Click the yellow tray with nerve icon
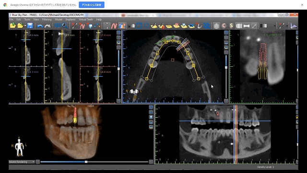The image size is (307, 173). pos(177,25)
